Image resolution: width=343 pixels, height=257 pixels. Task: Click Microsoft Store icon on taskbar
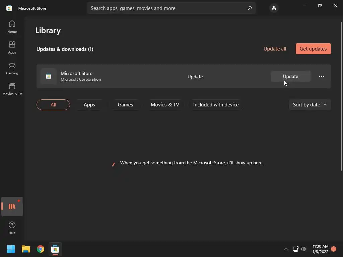[55, 249]
